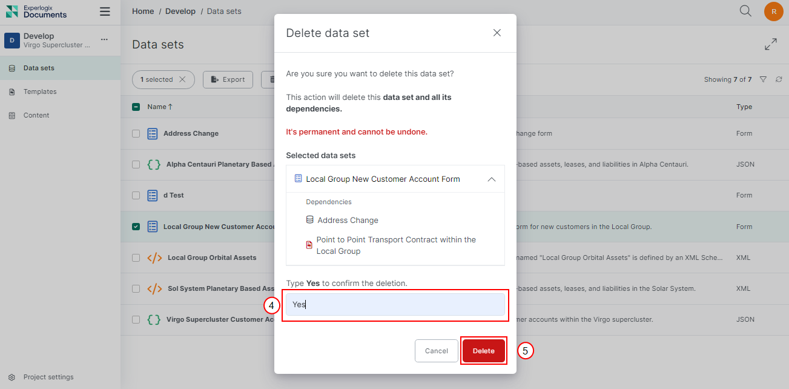
Task: Click the Cancel button
Action: click(x=436, y=351)
